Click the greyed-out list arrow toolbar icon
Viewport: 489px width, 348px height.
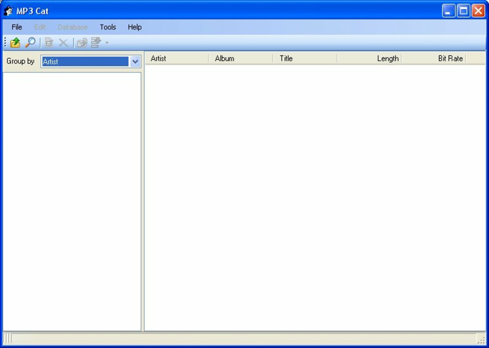[x=96, y=43]
